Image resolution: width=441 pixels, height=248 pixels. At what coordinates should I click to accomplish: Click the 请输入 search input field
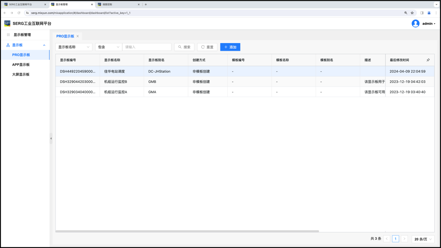coord(147,47)
